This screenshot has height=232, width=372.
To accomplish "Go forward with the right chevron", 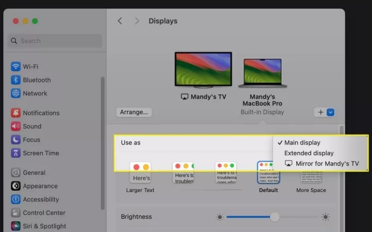I will [137, 21].
